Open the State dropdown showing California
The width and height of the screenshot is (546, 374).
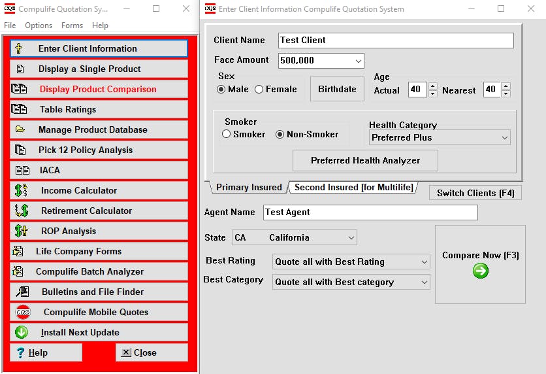click(x=351, y=238)
